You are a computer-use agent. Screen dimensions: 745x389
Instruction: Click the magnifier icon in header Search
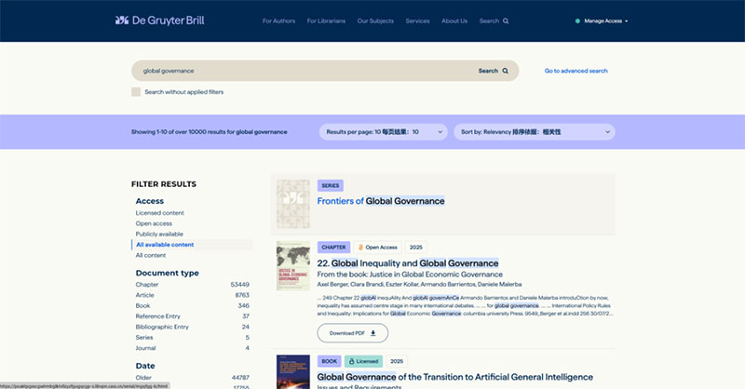(x=506, y=20)
